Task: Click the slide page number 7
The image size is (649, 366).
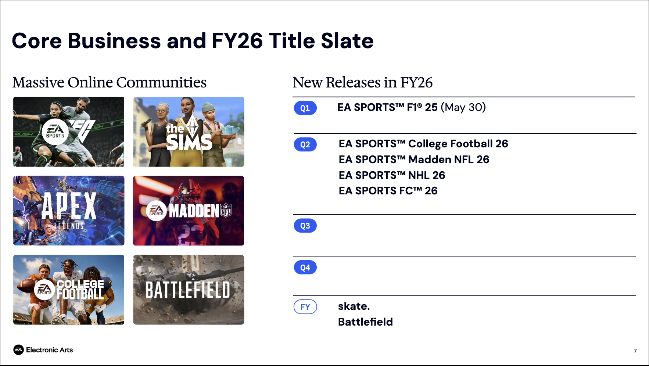Action: click(635, 351)
